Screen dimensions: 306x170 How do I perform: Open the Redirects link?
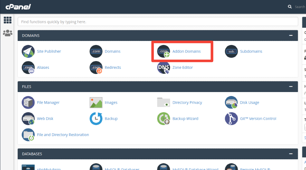pos(113,68)
